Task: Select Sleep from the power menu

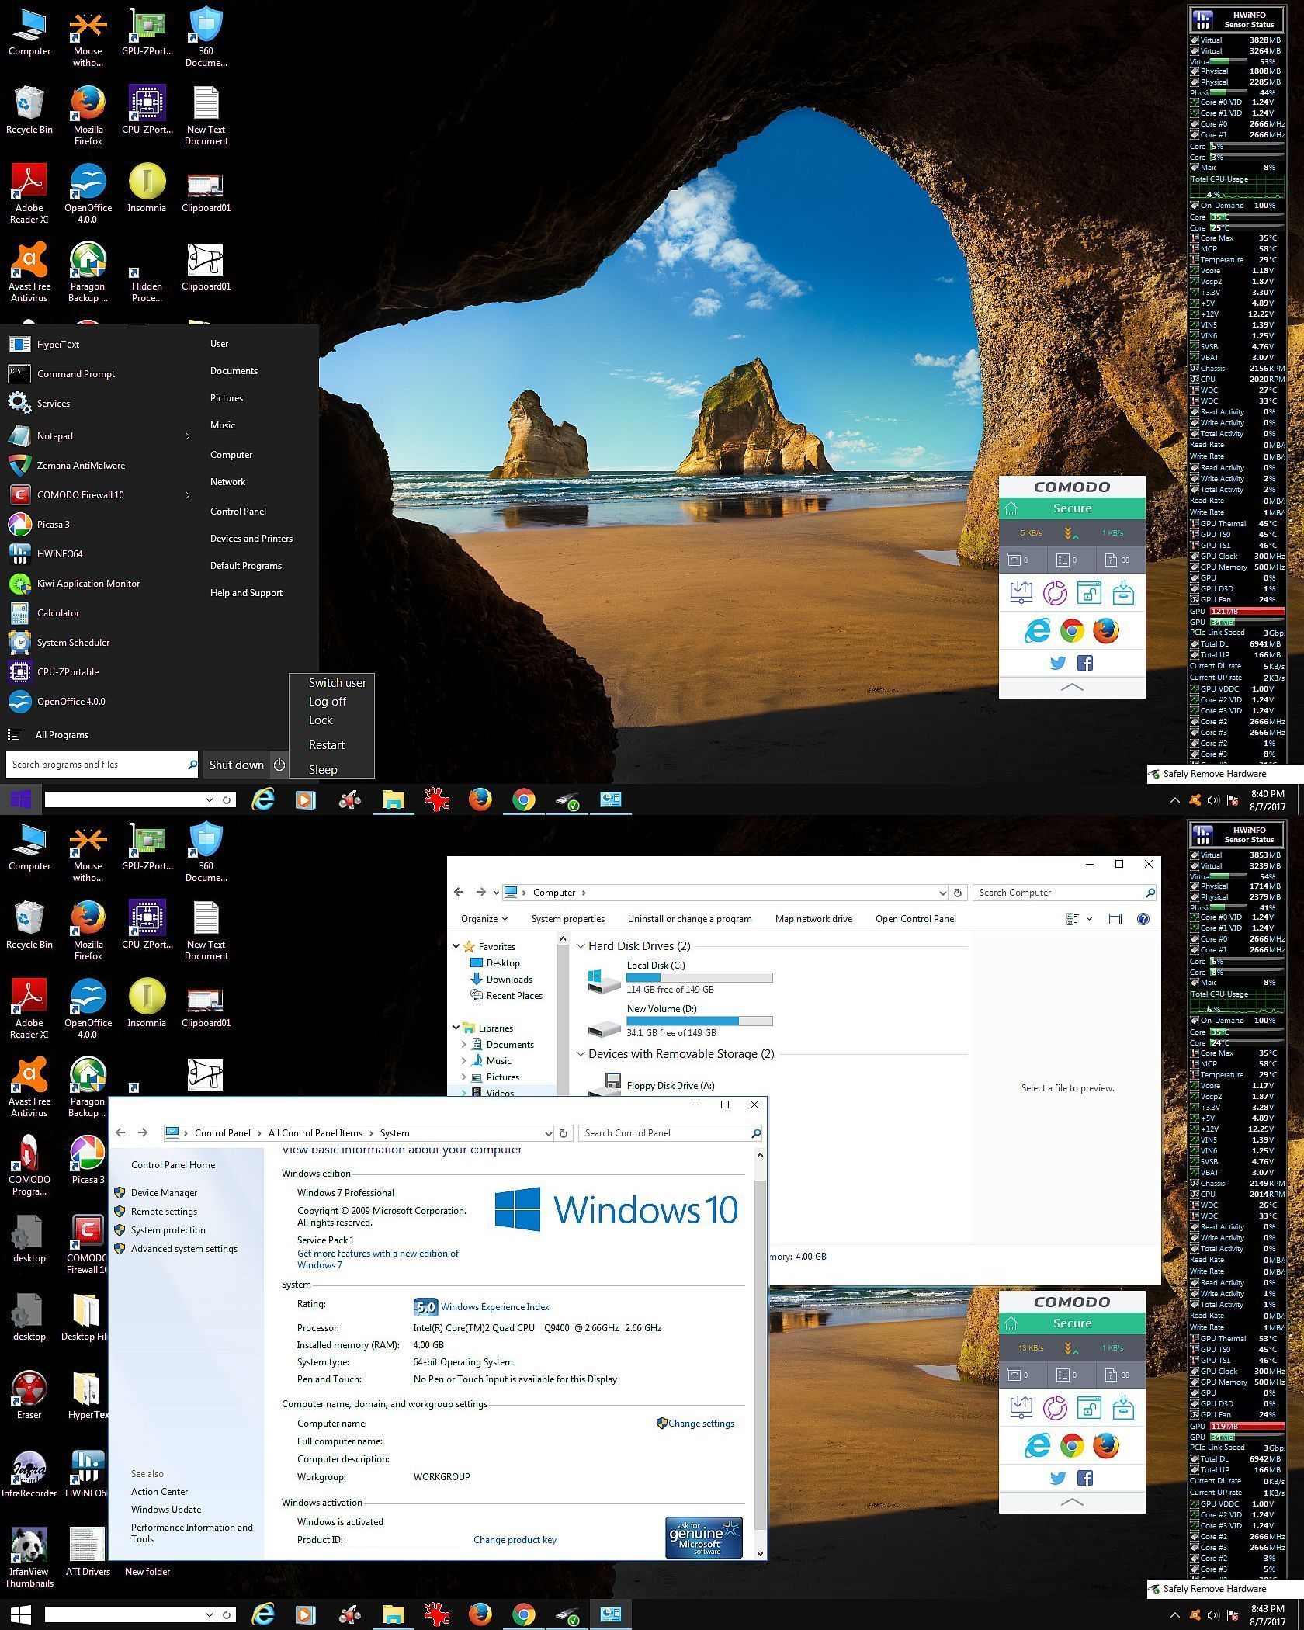Action: (323, 770)
